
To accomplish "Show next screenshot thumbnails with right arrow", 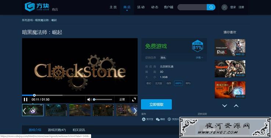I will tap(135, 111).
